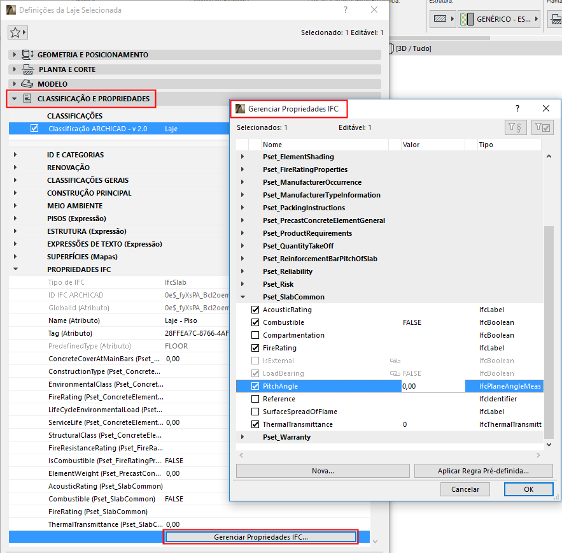Expand the Meio Ambiente section

(14, 205)
